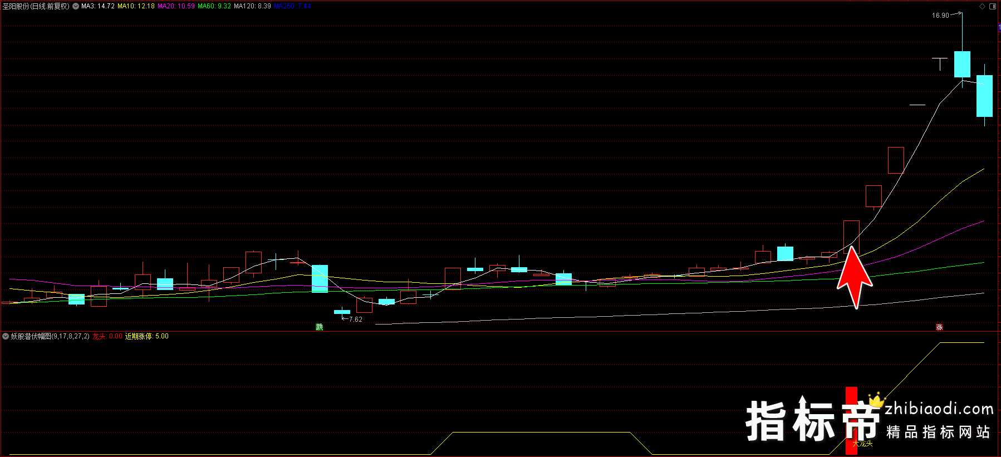Select the MA120: 8.39 label
Image resolution: width=1001 pixels, height=457 pixels.
click(x=252, y=6)
